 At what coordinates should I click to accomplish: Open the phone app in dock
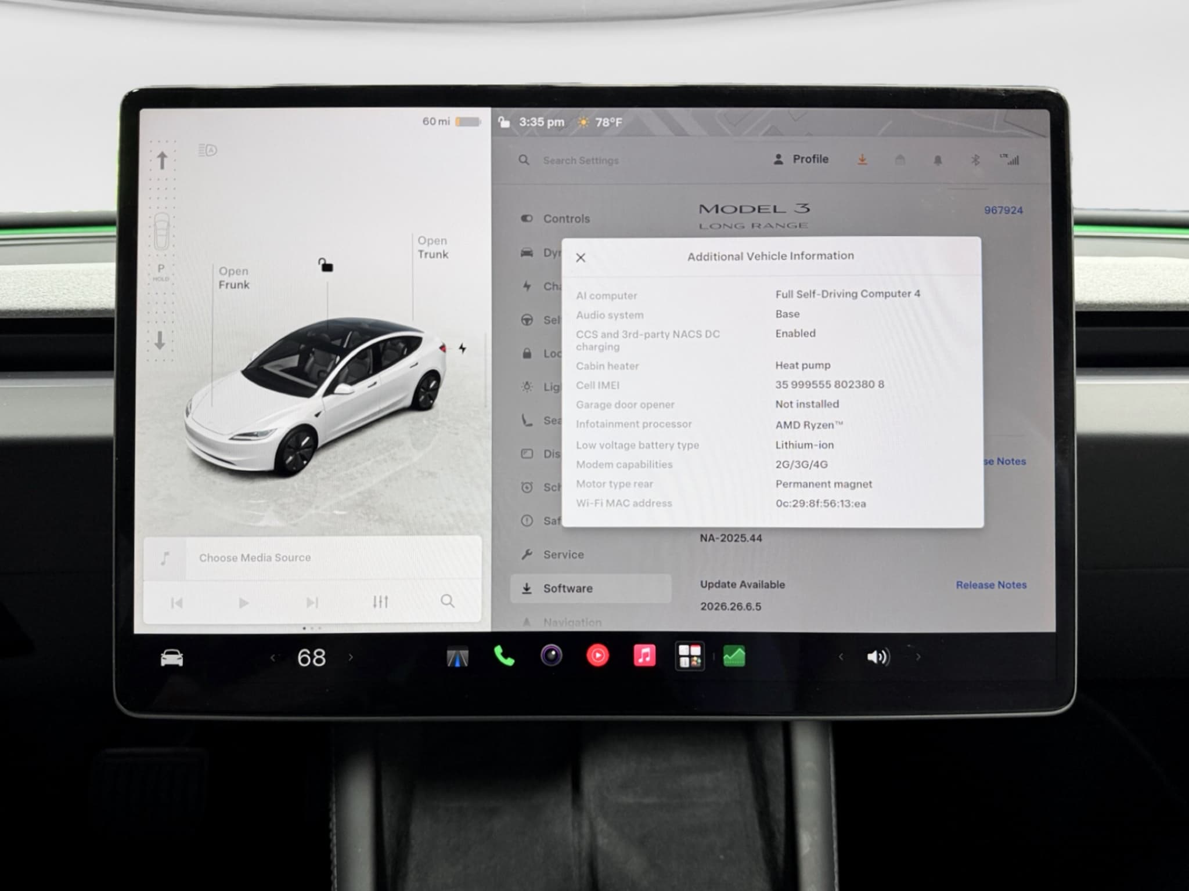coord(504,657)
